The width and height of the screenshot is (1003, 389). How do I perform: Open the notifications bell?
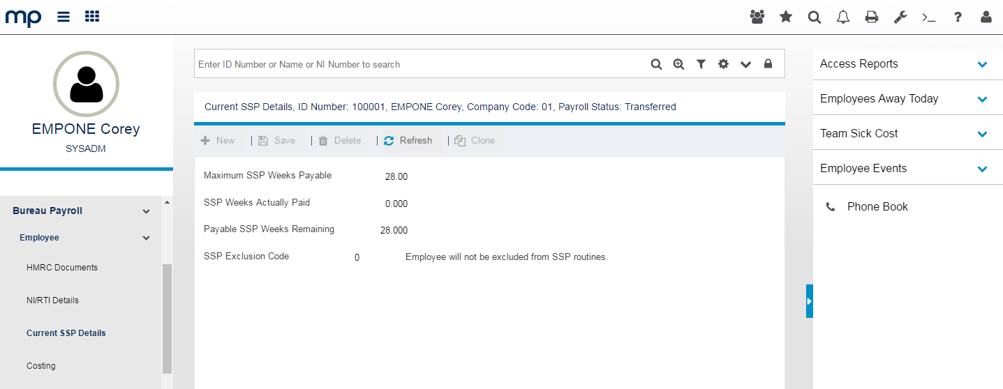[843, 17]
